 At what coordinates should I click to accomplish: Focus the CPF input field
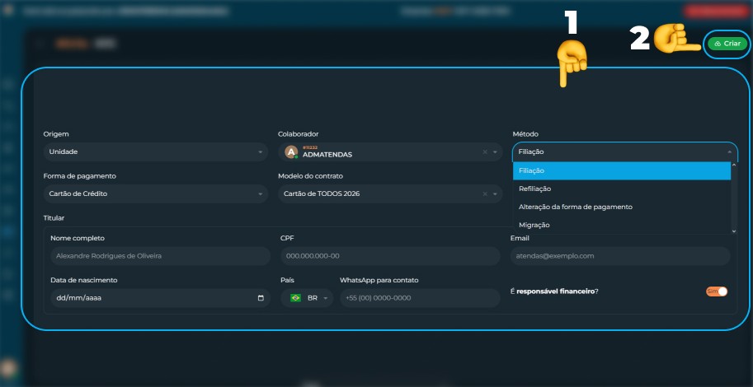pos(390,256)
